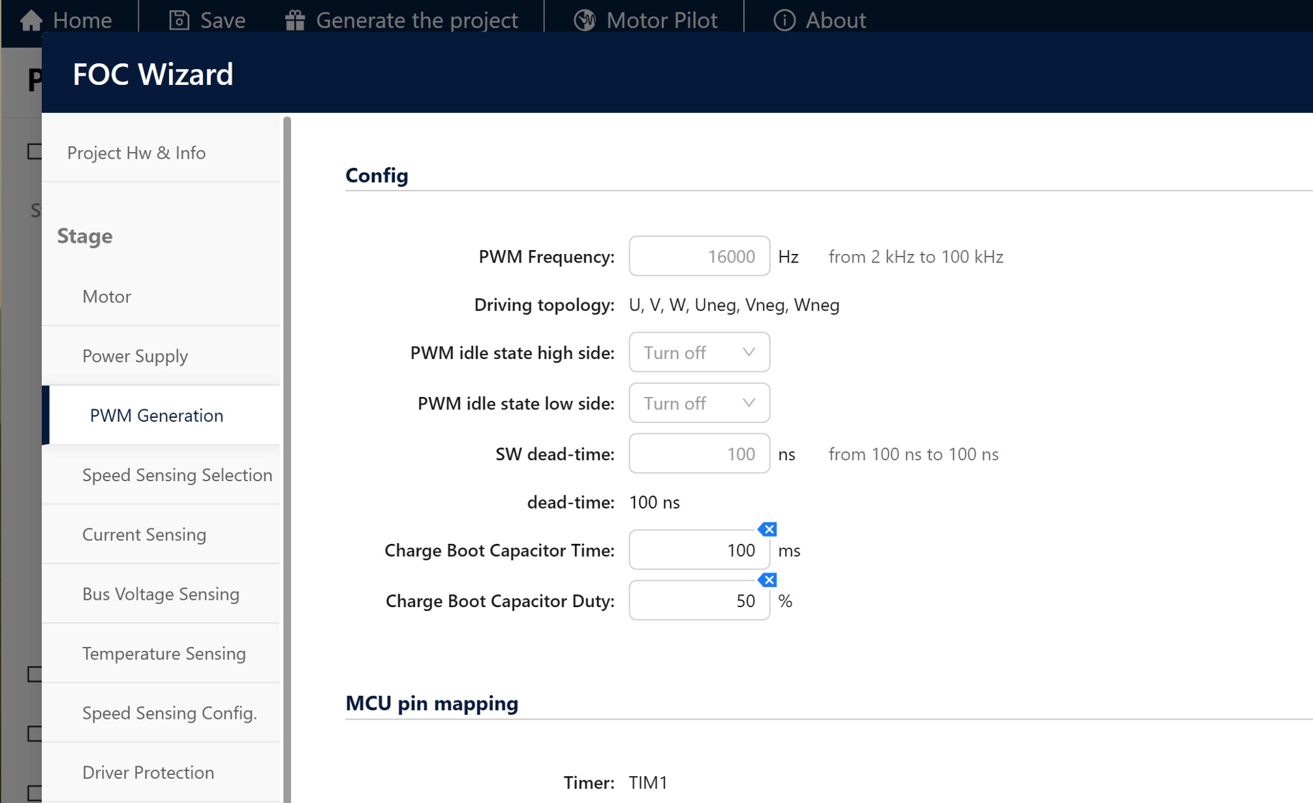Image resolution: width=1313 pixels, height=803 pixels.
Task: Expand PWM idle state low side dropdown
Action: [699, 403]
